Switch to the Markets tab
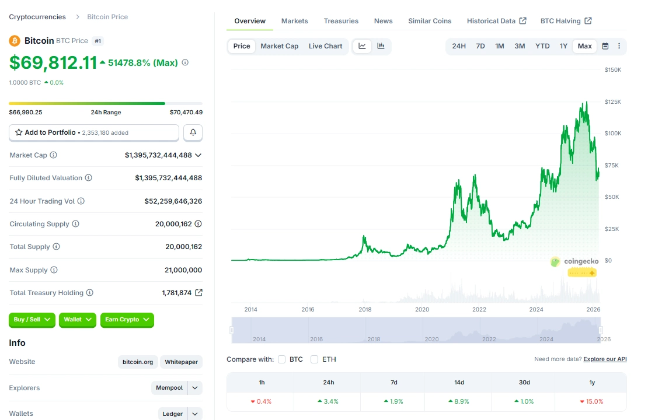 pos(294,20)
